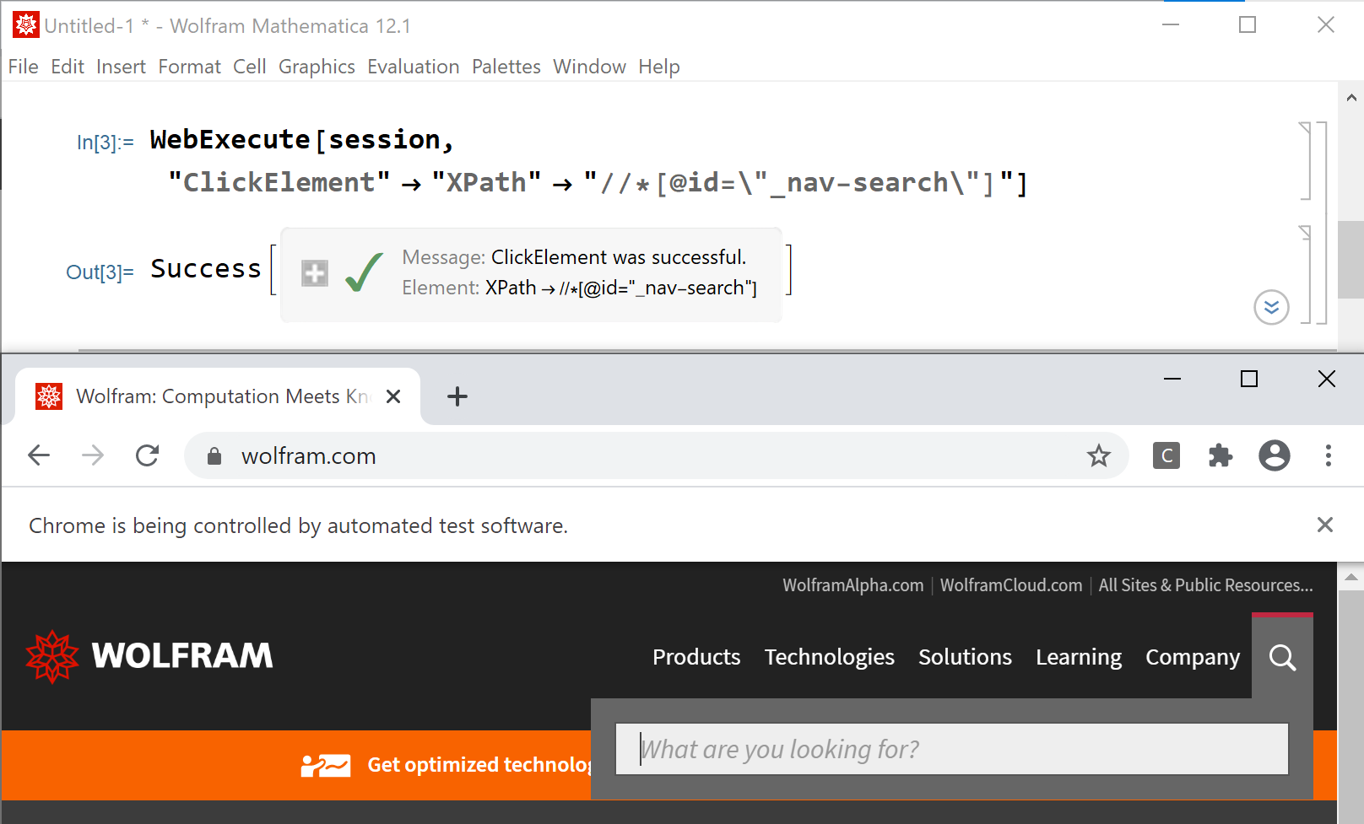Image resolution: width=1364 pixels, height=824 pixels.
Task: Go back in the browser
Action: point(40,456)
